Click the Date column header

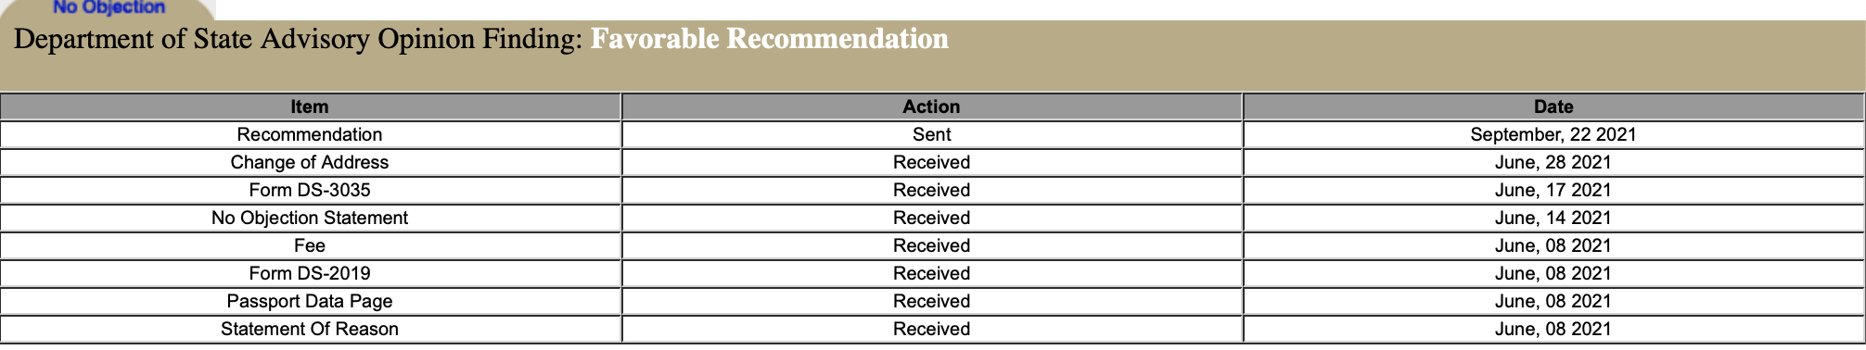[1553, 106]
